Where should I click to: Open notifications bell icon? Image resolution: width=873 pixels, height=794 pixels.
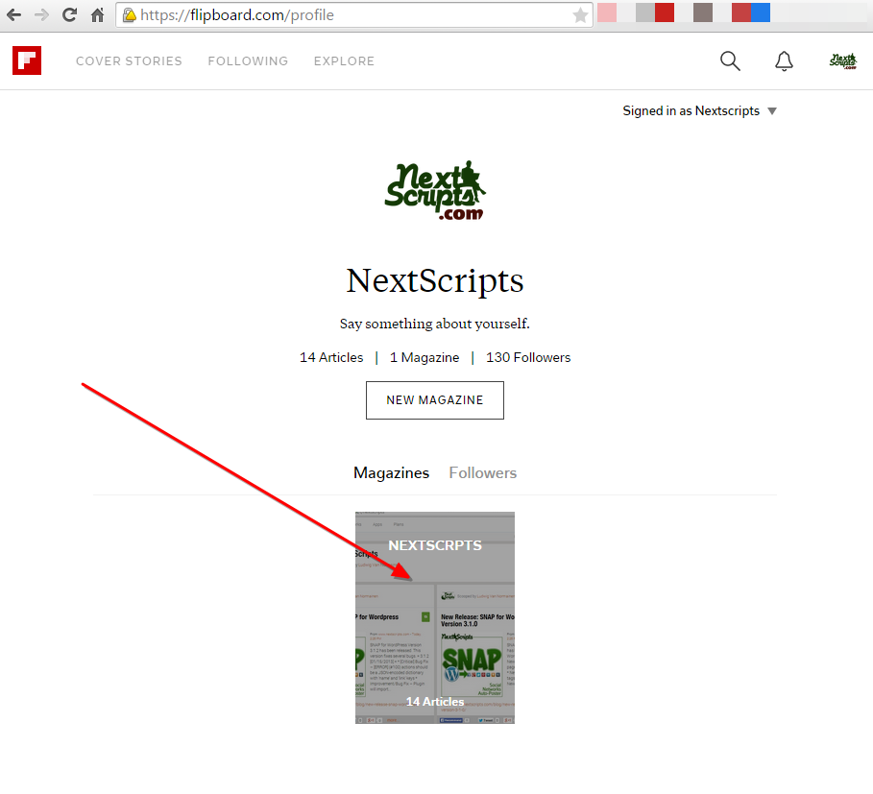(784, 60)
